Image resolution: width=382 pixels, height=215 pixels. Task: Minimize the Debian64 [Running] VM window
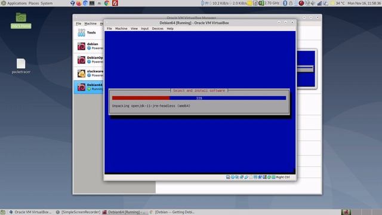279,22
